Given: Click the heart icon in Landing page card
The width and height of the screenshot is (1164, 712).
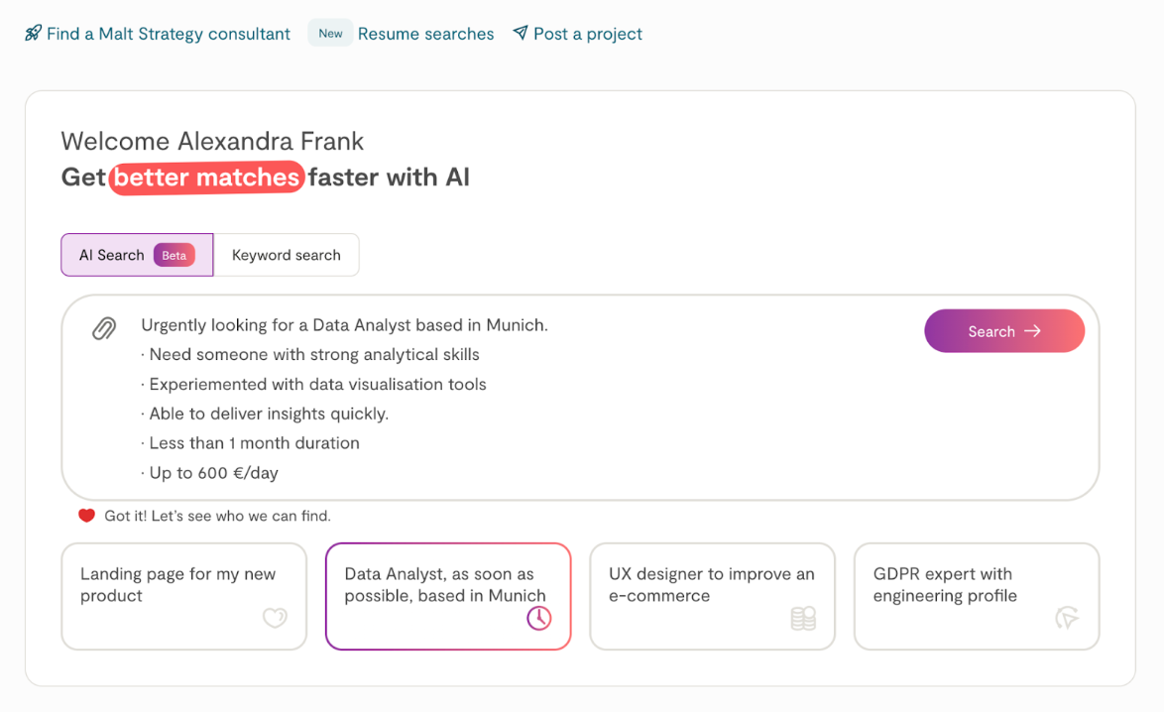Looking at the screenshot, I should coord(275,618).
